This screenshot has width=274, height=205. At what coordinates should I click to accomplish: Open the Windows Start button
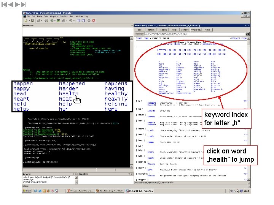tap(27, 191)
